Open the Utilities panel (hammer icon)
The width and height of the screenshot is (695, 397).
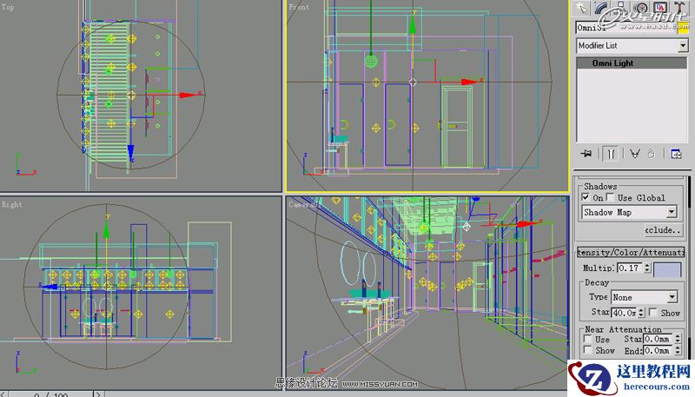pos(679,9)
